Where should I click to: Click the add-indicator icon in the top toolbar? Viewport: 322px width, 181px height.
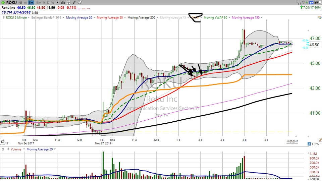tap(68, 3)
